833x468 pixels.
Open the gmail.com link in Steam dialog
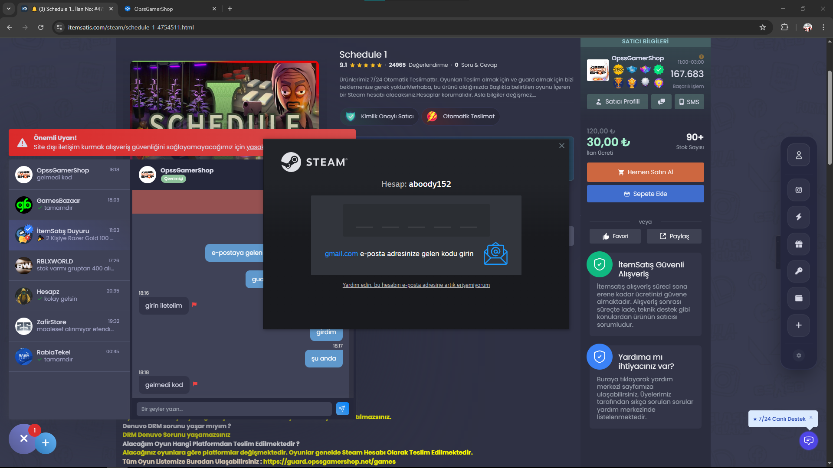[341, 253]
